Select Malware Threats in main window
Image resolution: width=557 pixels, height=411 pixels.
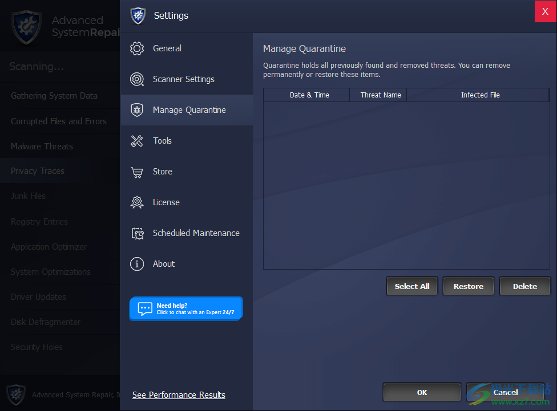coord(60,147)
